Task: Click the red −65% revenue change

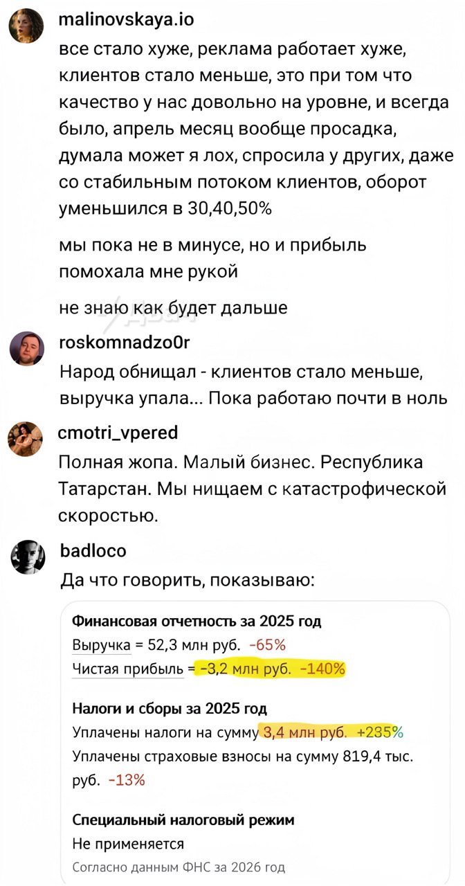Action: tap(266, 645)
